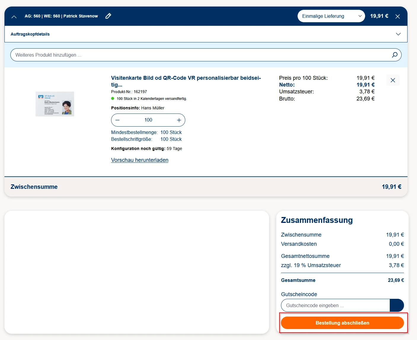Apply voucher with the dark blue button
Screen dimensions: 417x340
click(397, 305)
